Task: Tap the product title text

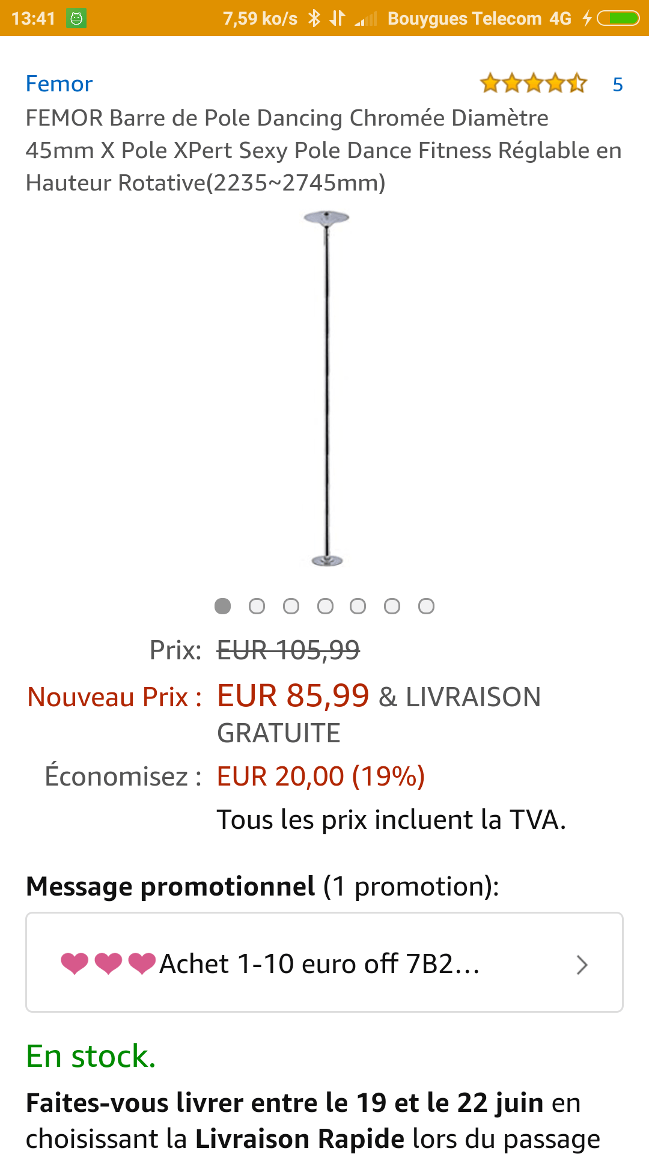Action: 323,150
